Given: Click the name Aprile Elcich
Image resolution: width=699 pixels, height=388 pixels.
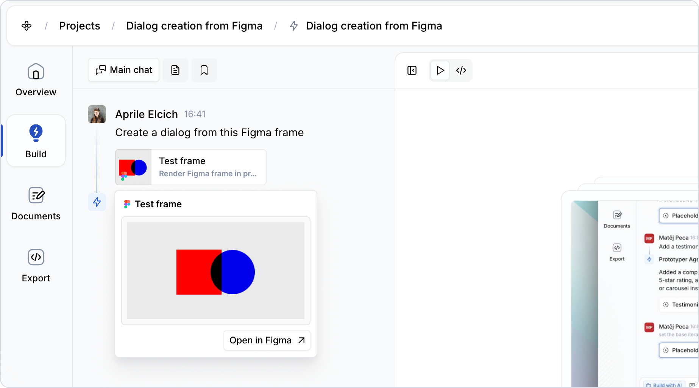Looking at the screenshot, I should click(x=147, y=114).
